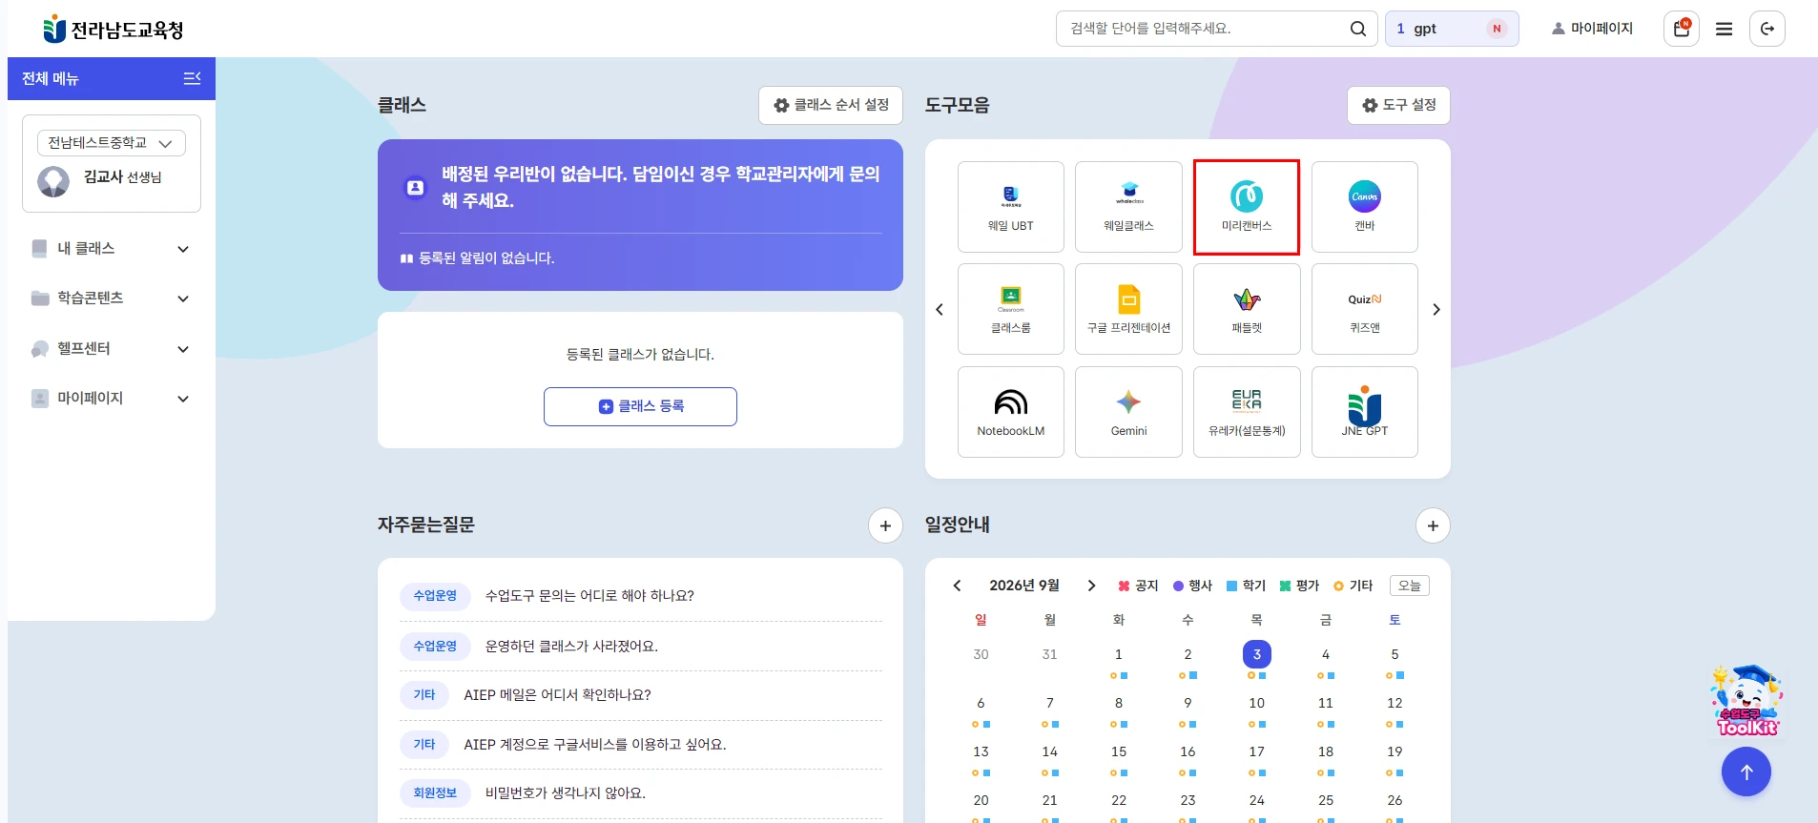The height and width of the screenshot is (823, 1818).
Task: Expand the 헬프센터 sidebar menu
Action: 112,348
